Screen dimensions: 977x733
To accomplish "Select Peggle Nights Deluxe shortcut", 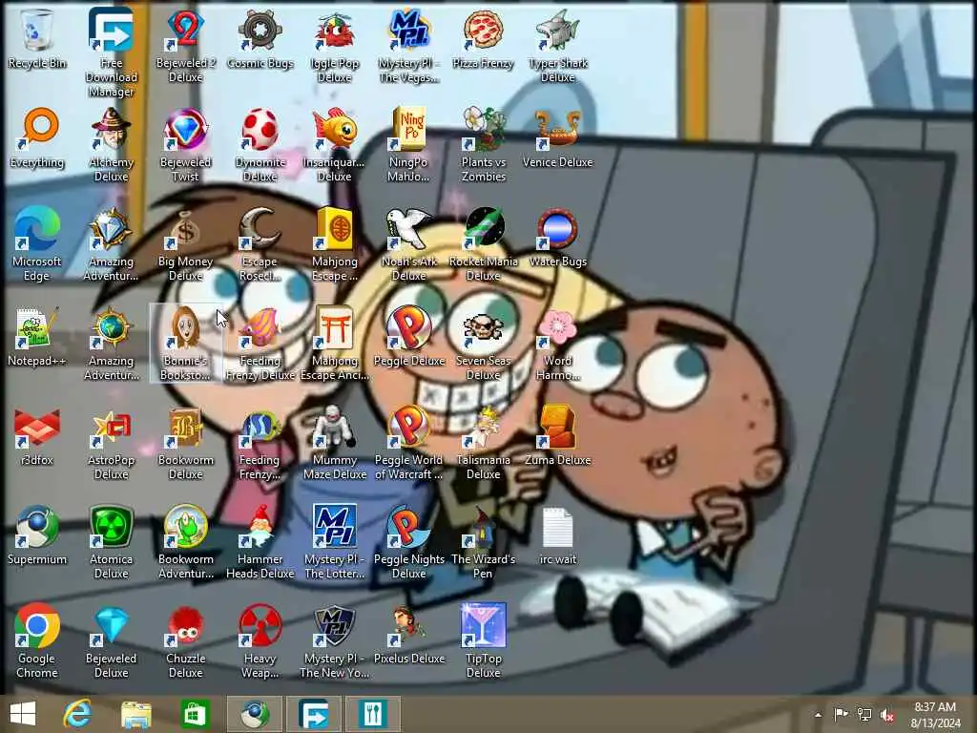I will point(408,542).
